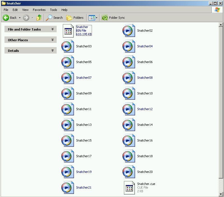
Task: Select the Snatcher BIN file icon
Action: point(68,31)
